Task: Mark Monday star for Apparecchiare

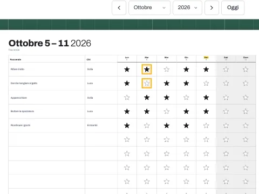Action: tap(127, 98)
